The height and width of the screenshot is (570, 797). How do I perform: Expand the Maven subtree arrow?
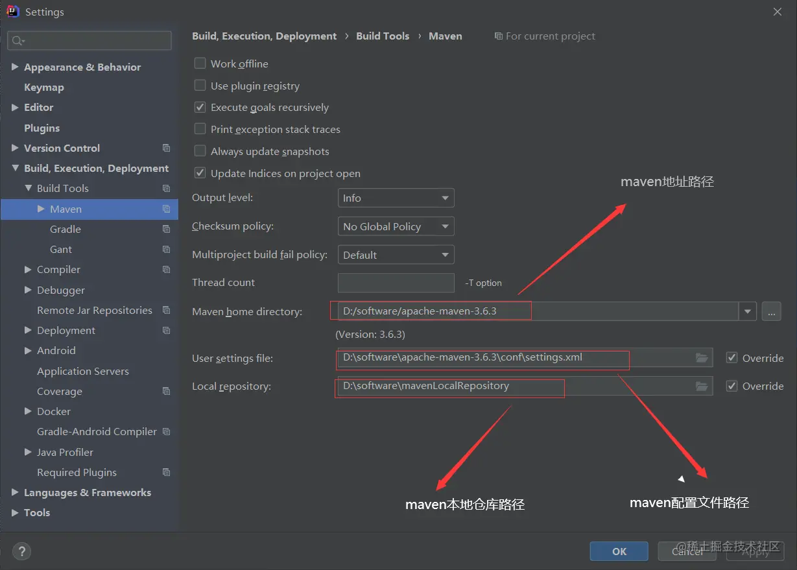[41, 209]
